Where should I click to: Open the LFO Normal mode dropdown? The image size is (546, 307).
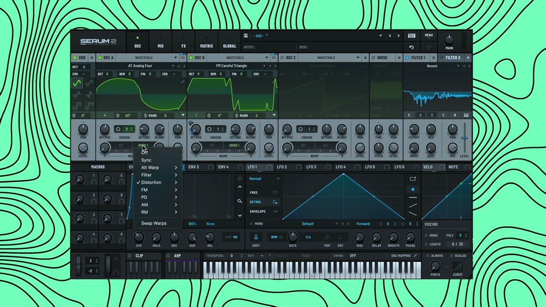click(264, 179)
